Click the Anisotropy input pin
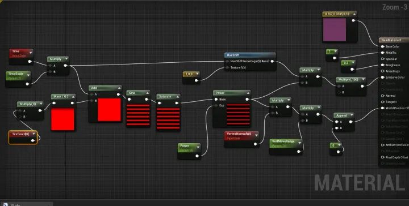Screen dimensions: 409x206 pyautogui.click(x=383, y=71)
